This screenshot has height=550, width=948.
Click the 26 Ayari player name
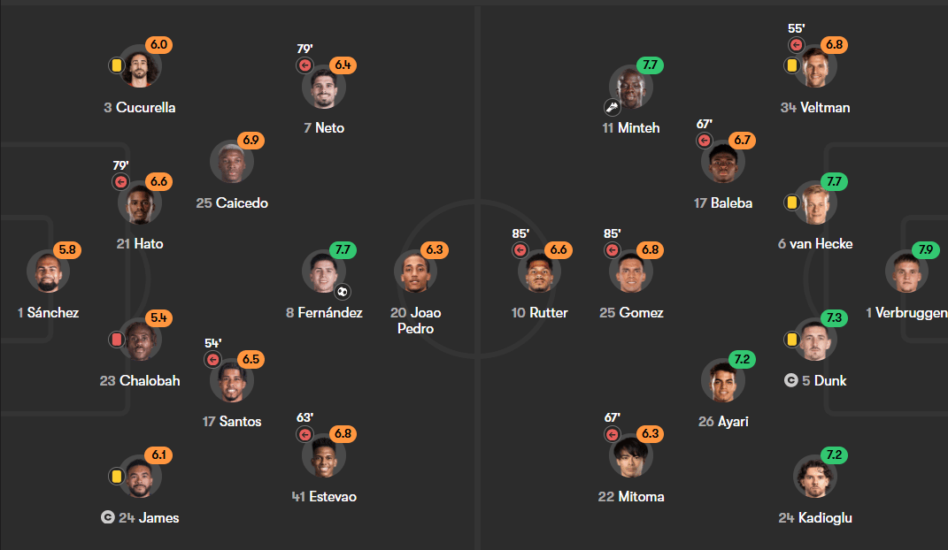click(723, 422)
